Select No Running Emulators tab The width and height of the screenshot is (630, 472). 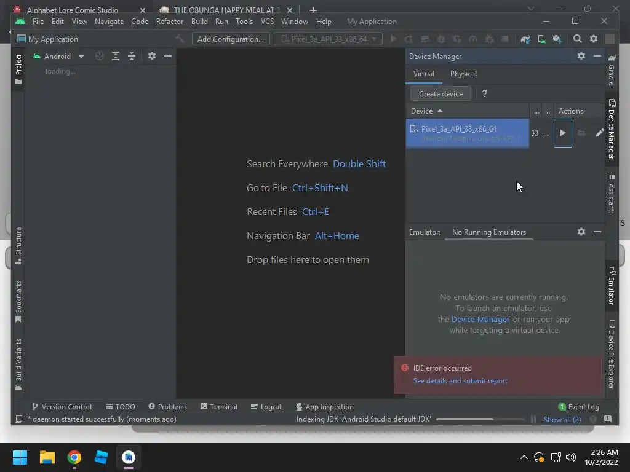coord(489,232)
